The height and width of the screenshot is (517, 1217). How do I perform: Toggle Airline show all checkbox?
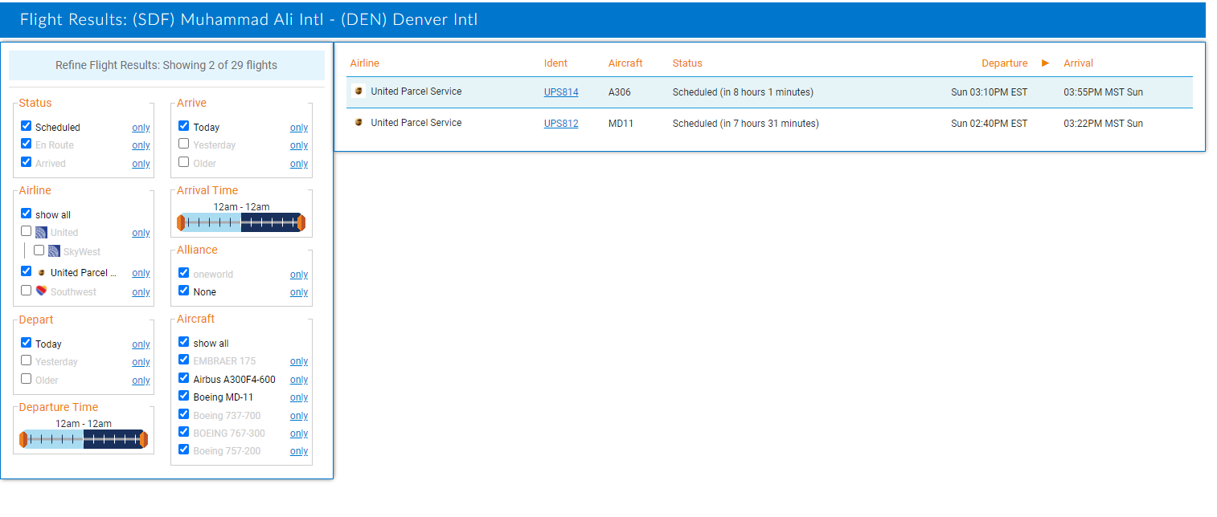26,214
